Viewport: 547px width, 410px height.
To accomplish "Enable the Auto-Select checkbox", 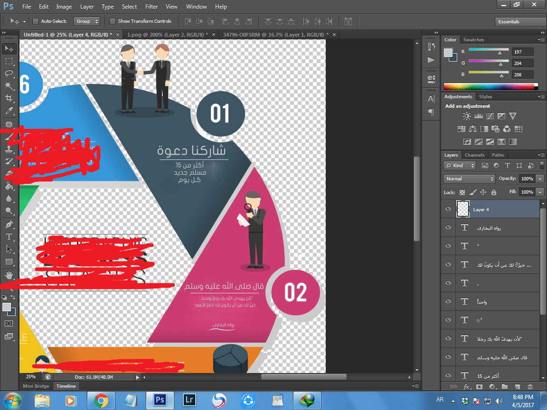I will click(36, 21).
